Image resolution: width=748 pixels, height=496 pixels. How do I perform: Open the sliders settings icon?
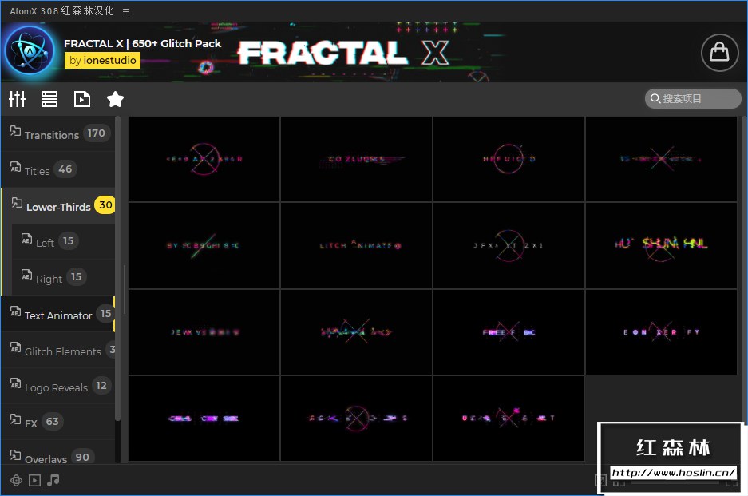pos(18,99)
